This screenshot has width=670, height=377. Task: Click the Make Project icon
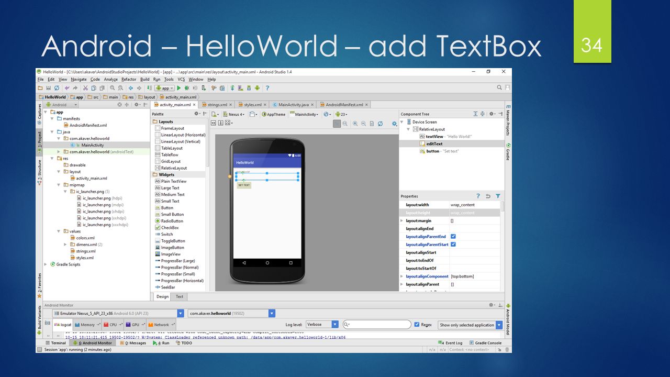coord(149,88)
